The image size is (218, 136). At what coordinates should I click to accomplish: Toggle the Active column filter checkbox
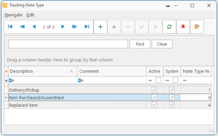[158, 80]
